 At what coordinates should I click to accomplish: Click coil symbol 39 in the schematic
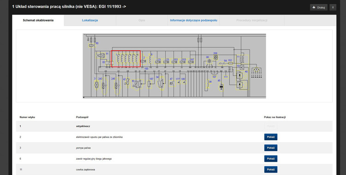click(208, 84)
